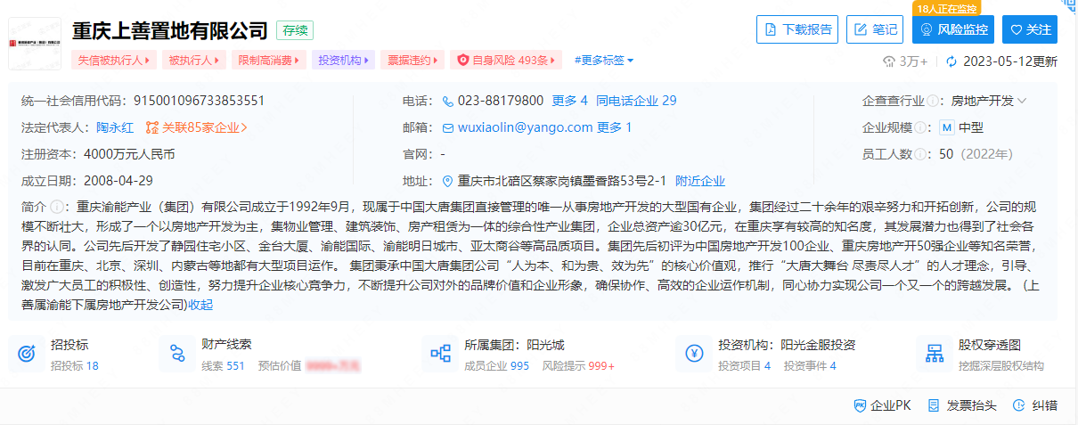The width and height of the screenshot is (1078, 425).
Task: Click the 纠错 correction button
Action: 1035,405
